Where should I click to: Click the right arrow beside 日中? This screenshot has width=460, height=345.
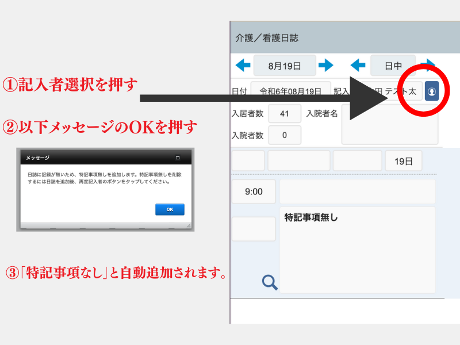[427, 64]
